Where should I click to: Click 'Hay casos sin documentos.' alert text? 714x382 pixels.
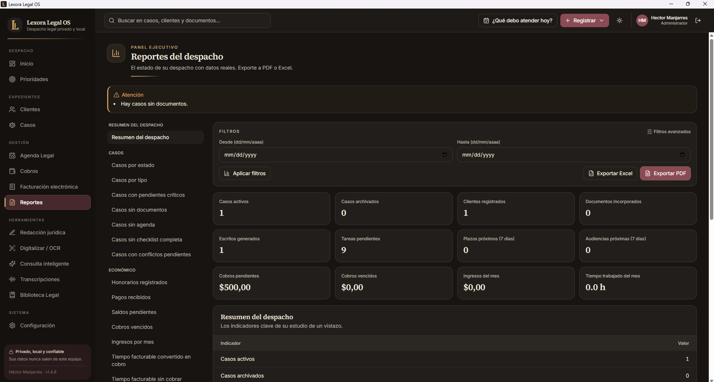click(154, 104)
